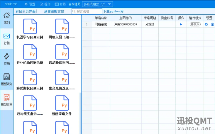Focus the 搜索策略 search field
215x134 pixels.
tap(87, 11)
